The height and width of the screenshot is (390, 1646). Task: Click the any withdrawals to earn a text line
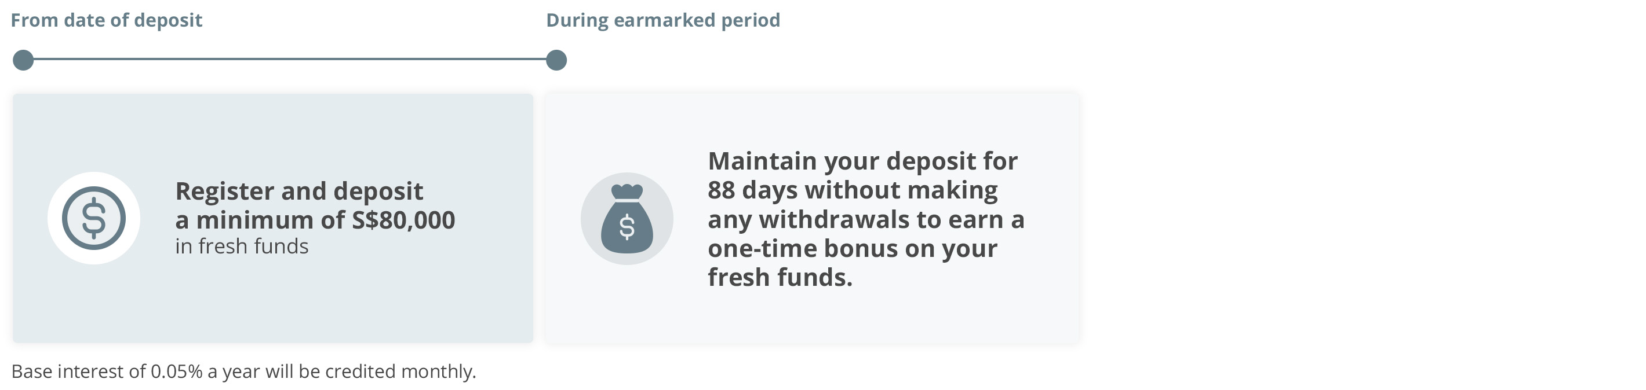click(x=866, y=219)
